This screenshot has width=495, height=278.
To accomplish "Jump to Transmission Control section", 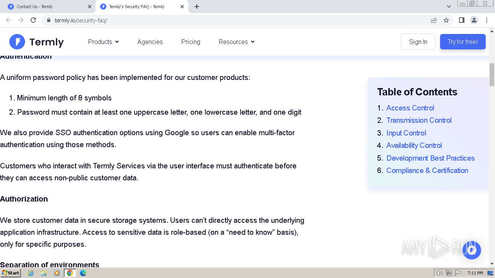I will pos(419,120).
